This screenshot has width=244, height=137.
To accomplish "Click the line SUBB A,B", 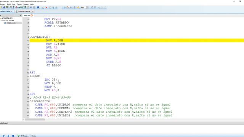I will pos(53,62).
